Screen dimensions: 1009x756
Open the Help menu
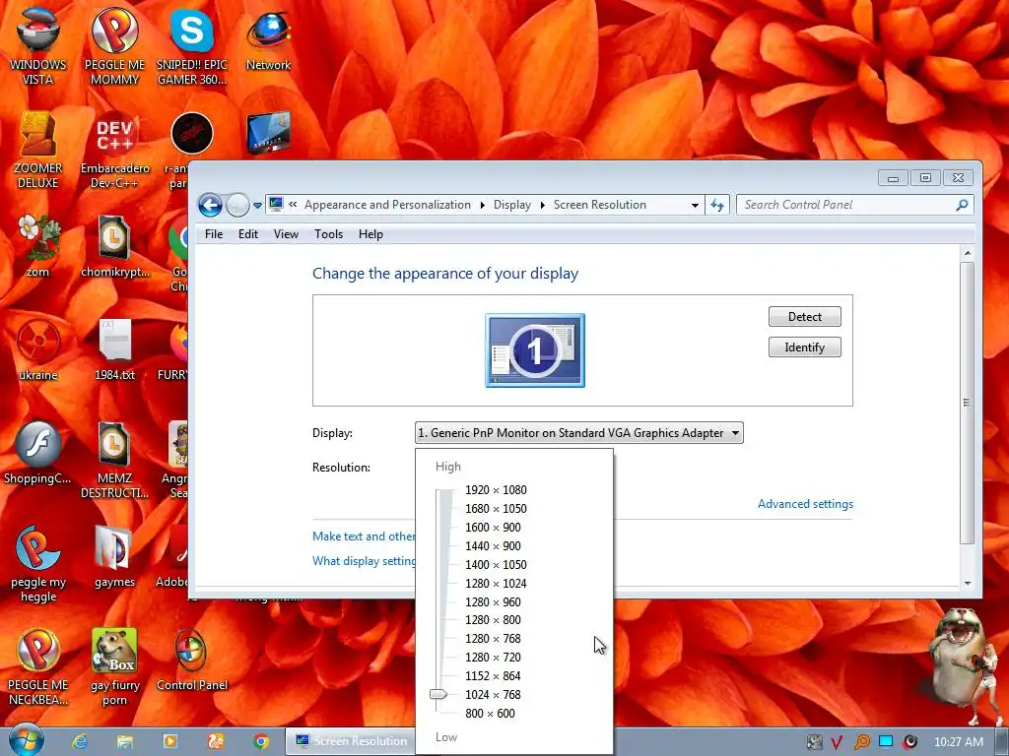point(370,234)
